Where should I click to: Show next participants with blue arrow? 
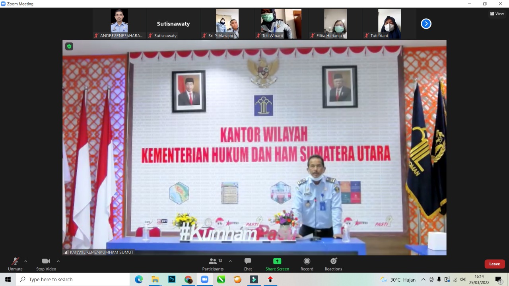point(426,24)
